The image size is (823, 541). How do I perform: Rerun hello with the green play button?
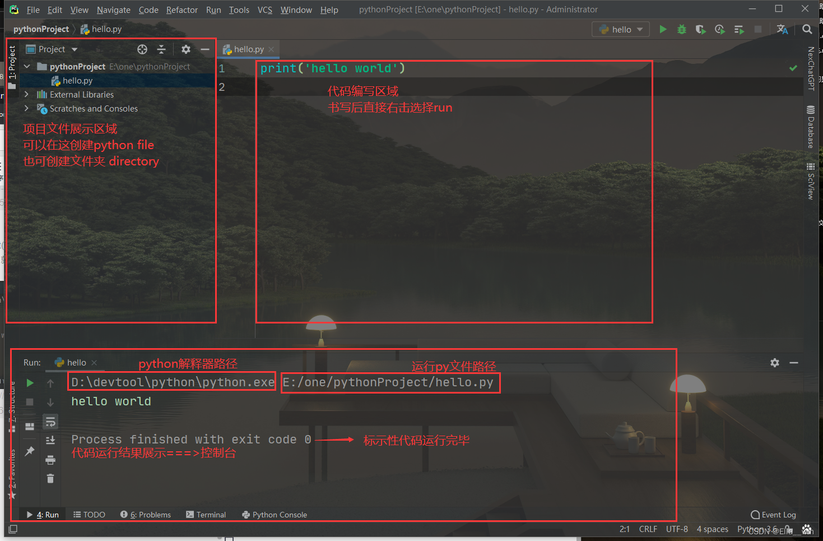coord(30,383)
